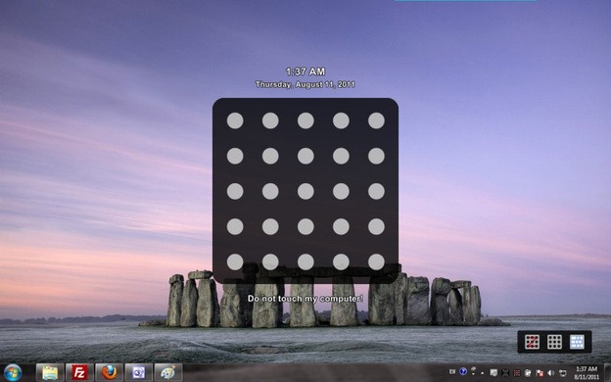
Task: Select pattern dot in row 3, column 1
Action: click(x=235, y=191)
